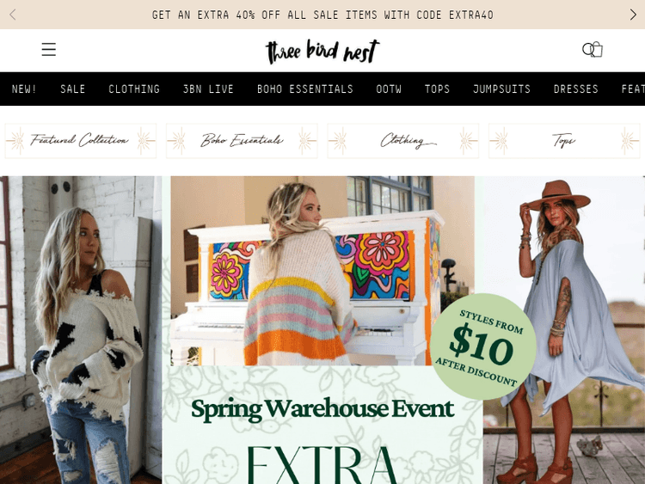This screenshot has height=484, width=645.
Task: Open the SALE menu item
Action: [x=72, y=89]
